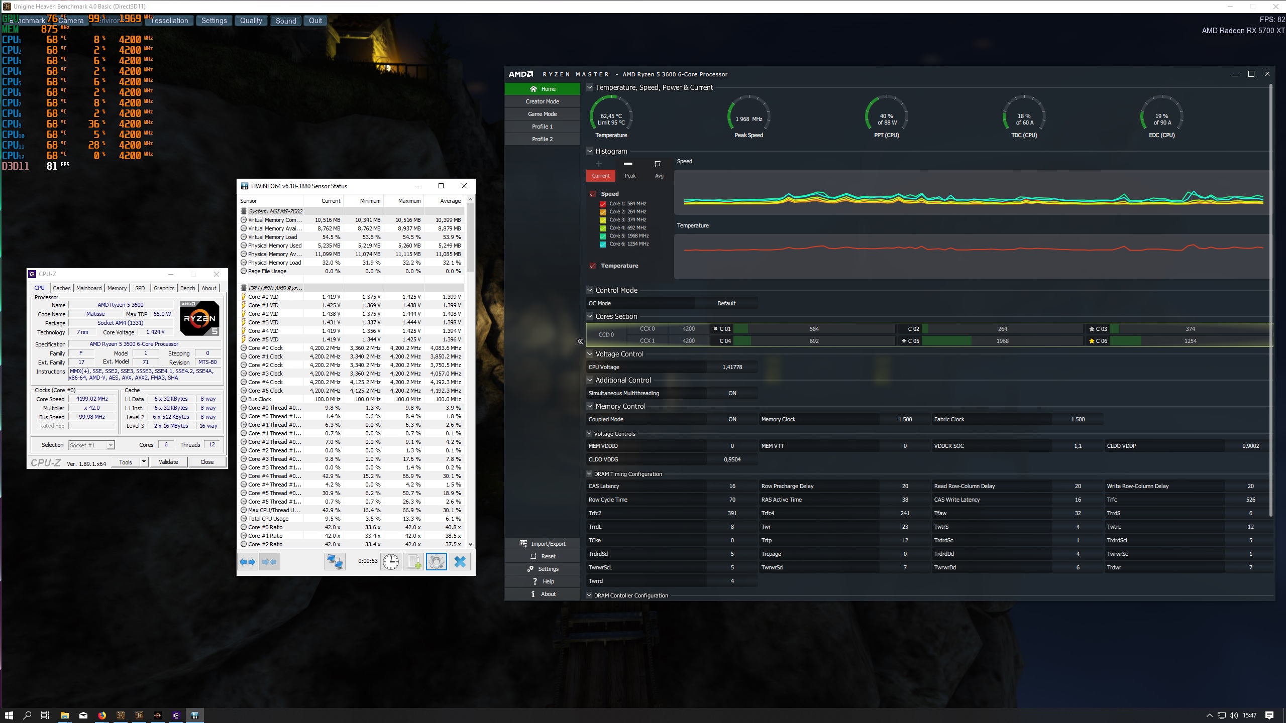1286x723 pixels.
Task: Switch to CPU-Z Mainboard tab
Action: pos(89,288)
